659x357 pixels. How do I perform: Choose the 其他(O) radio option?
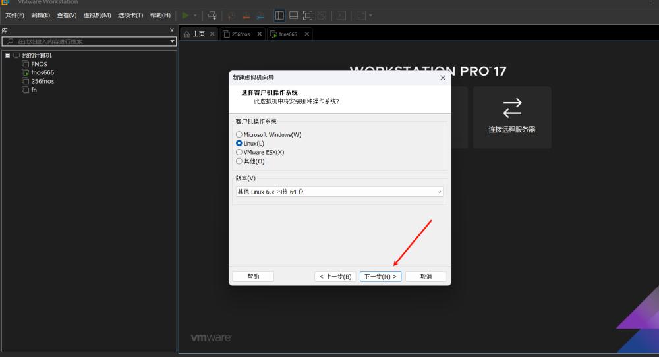[x=239, y=161]
